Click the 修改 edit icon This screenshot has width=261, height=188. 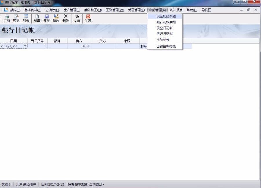click(56, 19)
